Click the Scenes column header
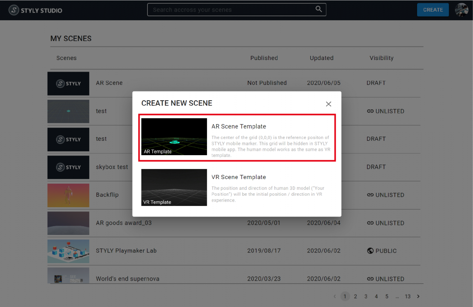This screenshot has width=473, height=307. (67, 58)
